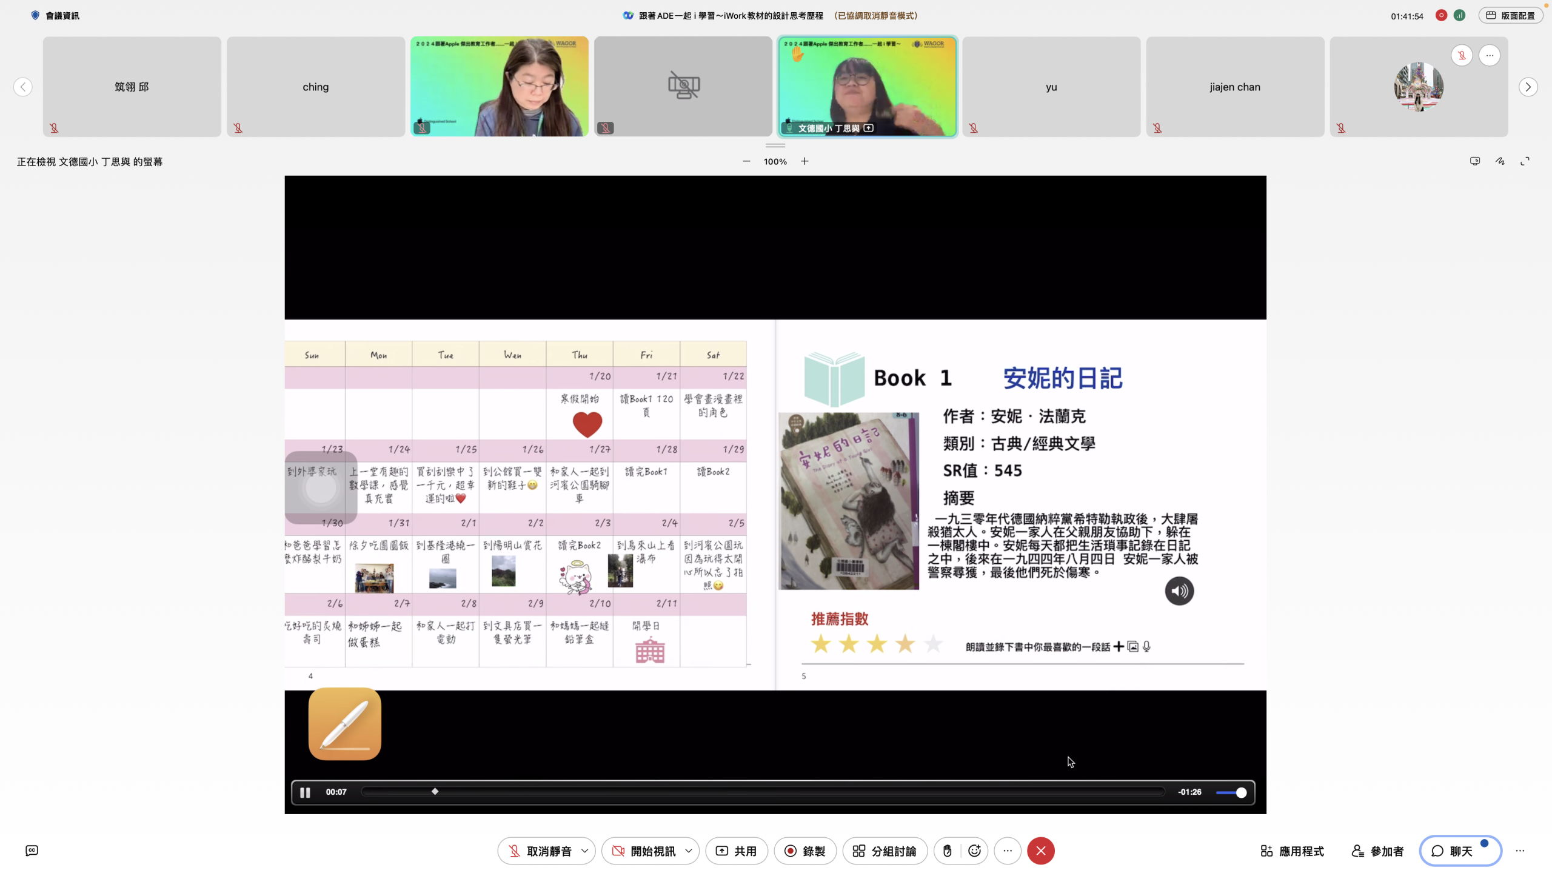Click 分組討論 breakout sessions button
The height and width of the screenshot is (873, 1552).
(885, 851)
